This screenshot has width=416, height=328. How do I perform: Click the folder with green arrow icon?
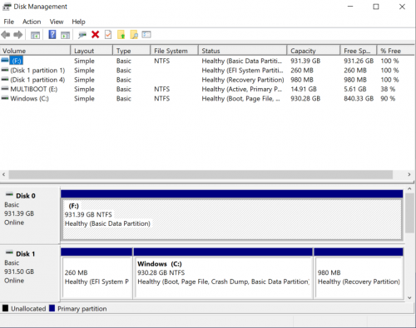(121, 35)
